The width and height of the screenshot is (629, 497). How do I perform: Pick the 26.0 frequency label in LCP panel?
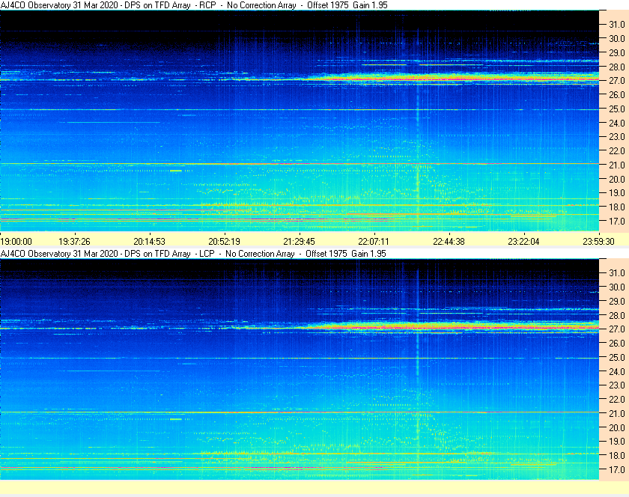coord(617,344)
